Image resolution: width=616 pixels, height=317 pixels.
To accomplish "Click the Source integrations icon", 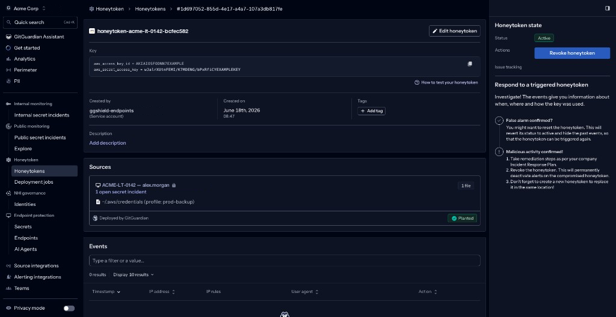I will click(8, 265).
